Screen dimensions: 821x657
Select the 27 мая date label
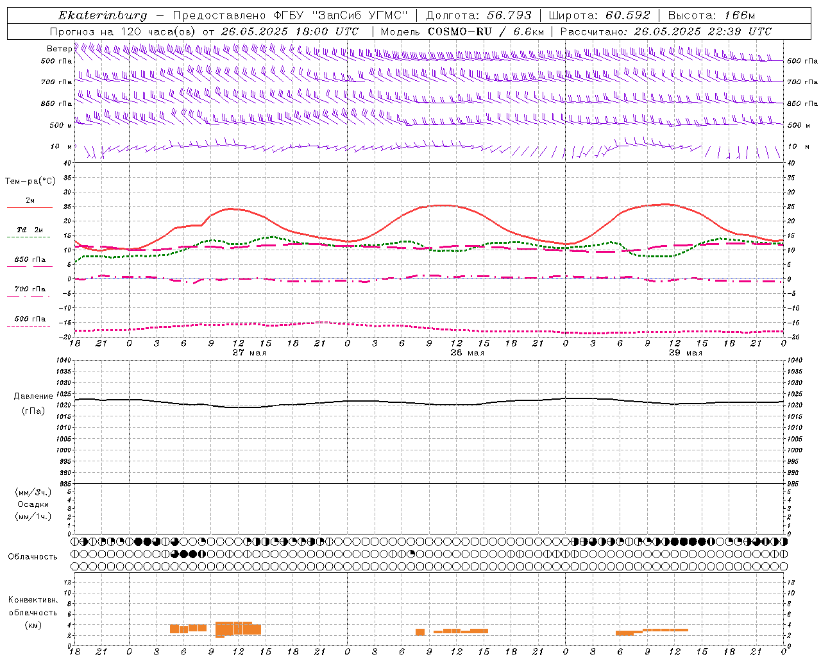point(249,353)
